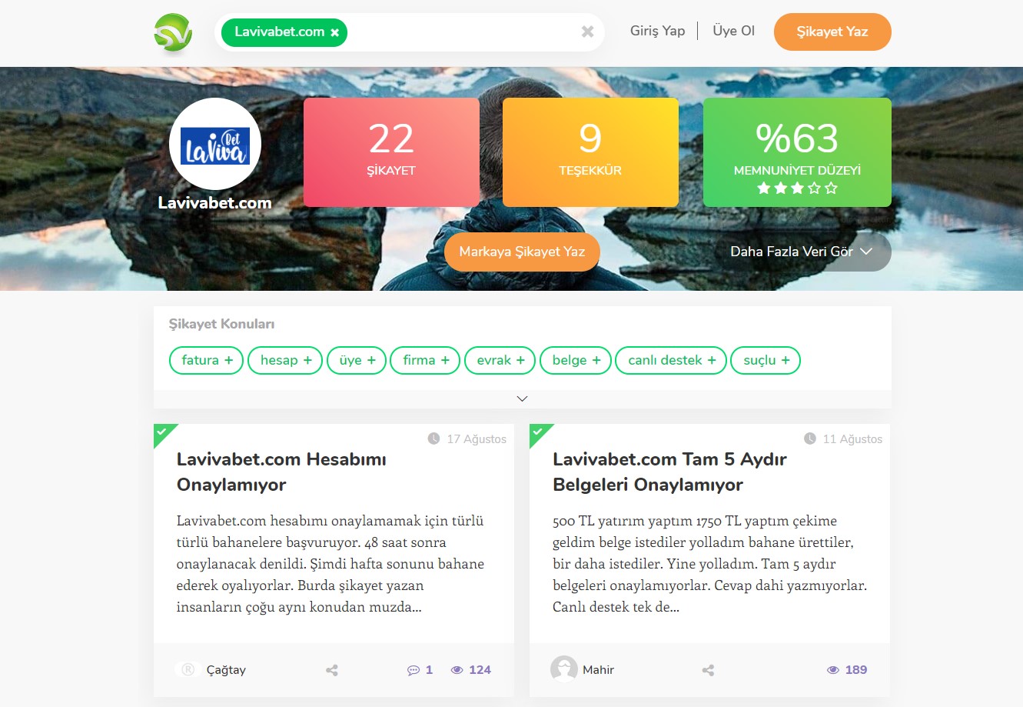
Task: Click the Şikayet Yaz button
Action: point(832,32)
